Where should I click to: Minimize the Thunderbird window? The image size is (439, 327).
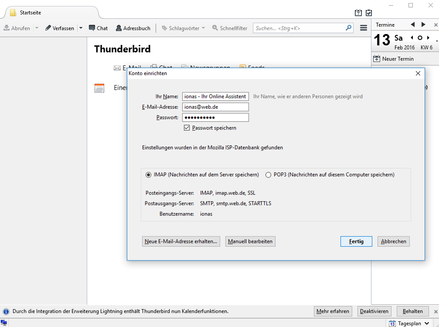pyautogui.click(x=391, y=5)
